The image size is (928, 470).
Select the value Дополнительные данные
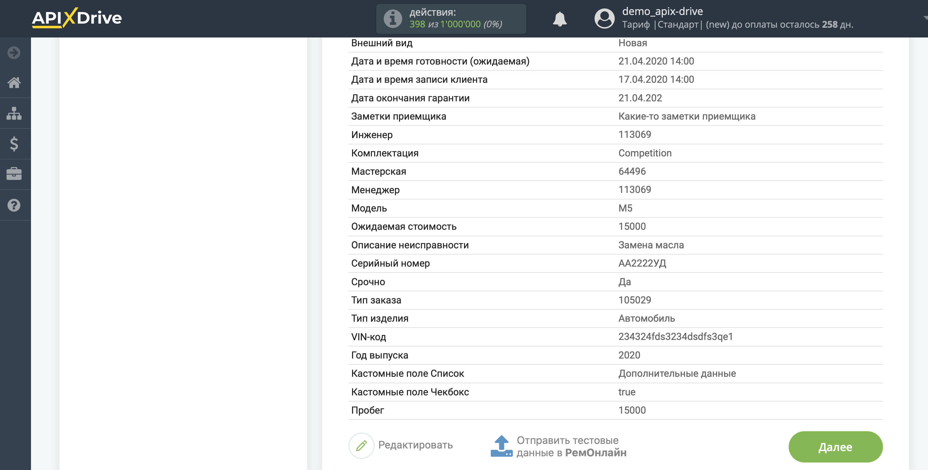click(x=677, y=374)
